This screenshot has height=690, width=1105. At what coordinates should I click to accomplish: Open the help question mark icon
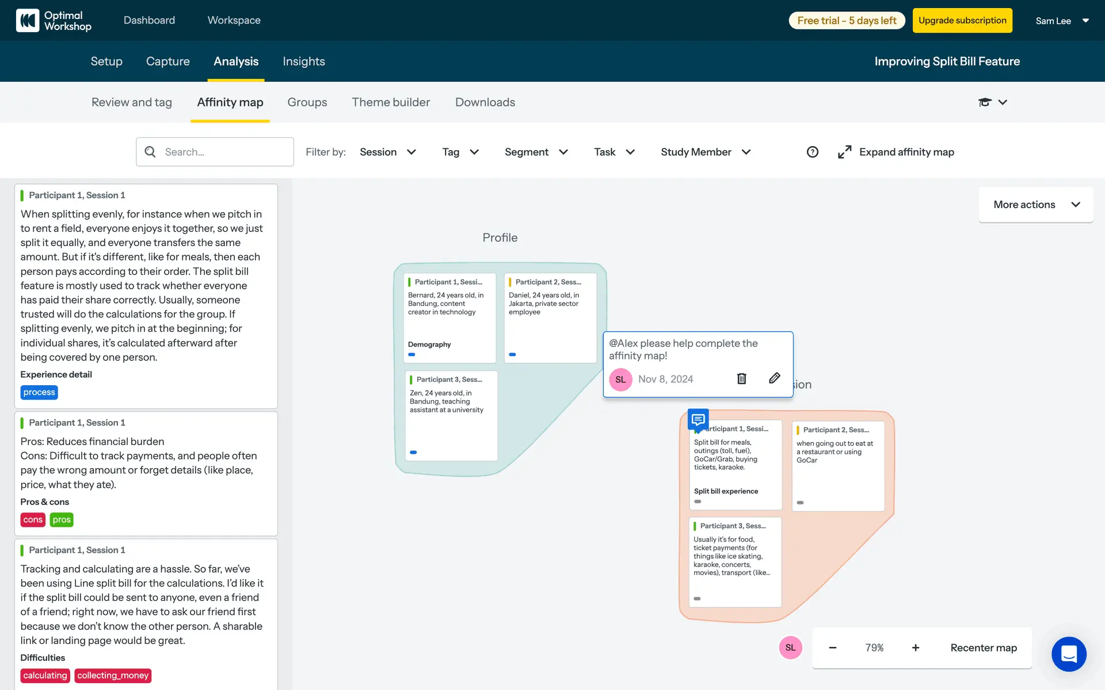coord(812,152)
